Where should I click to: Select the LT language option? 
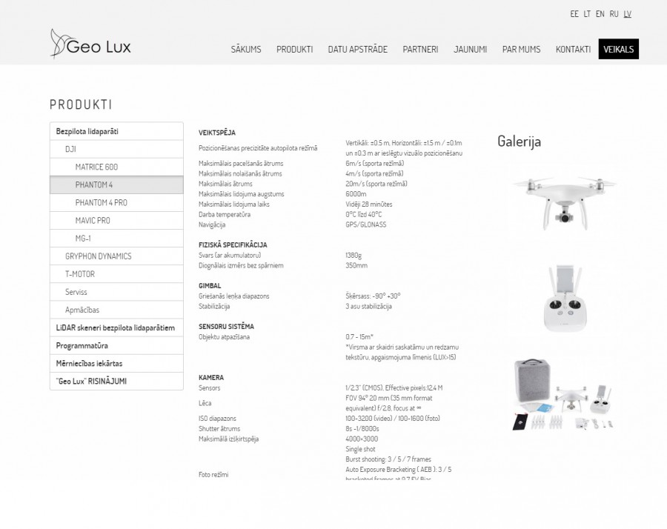point(587,14)
